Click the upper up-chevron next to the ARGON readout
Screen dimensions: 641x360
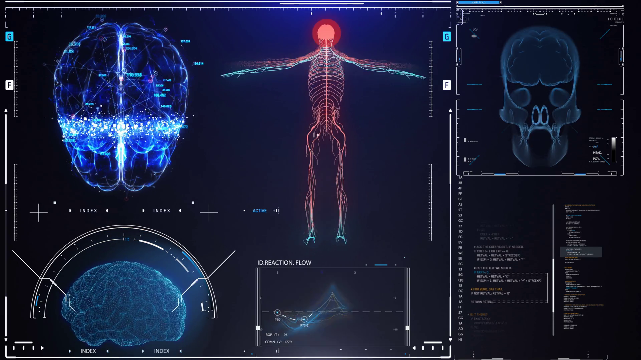tap(608, 140)
